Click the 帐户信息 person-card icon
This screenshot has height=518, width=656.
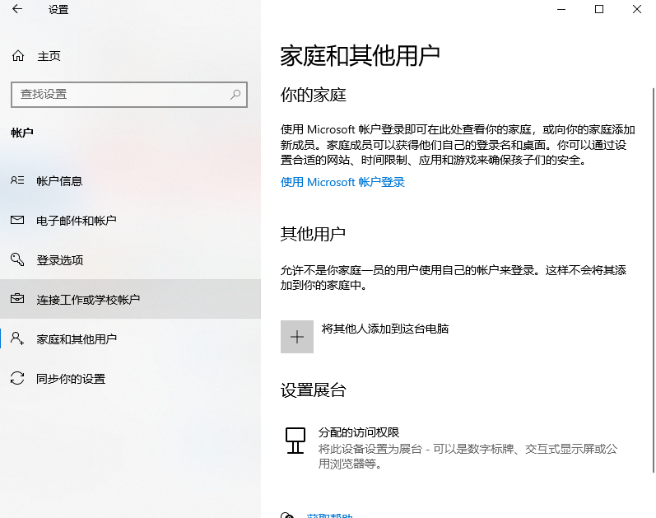pyautogui.click(x=17, y=181)
